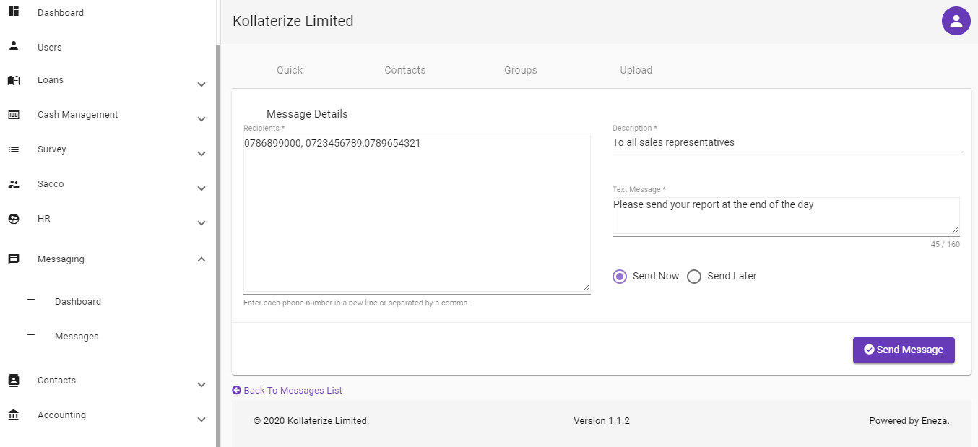Click the Loans book icon
Image resolution: width=978 pixels, height=447 pixels.
14,80
